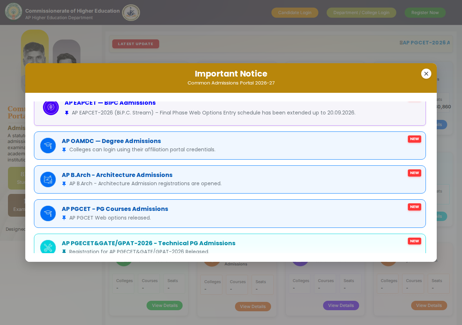Click the green View Details button

[x=165, y=305]
